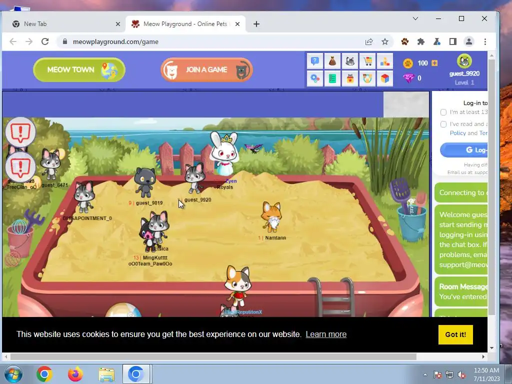Click the "oO0Team_Paw0Oo" clan label
Viewport: 512px width, 384px height.
pos(150,264)
